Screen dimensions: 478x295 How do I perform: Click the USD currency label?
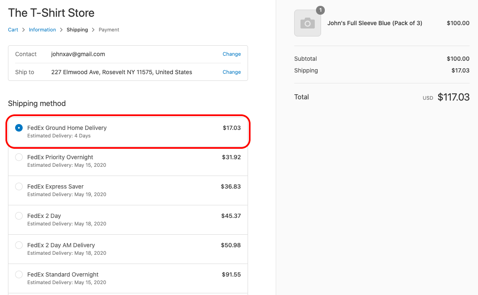428,98
